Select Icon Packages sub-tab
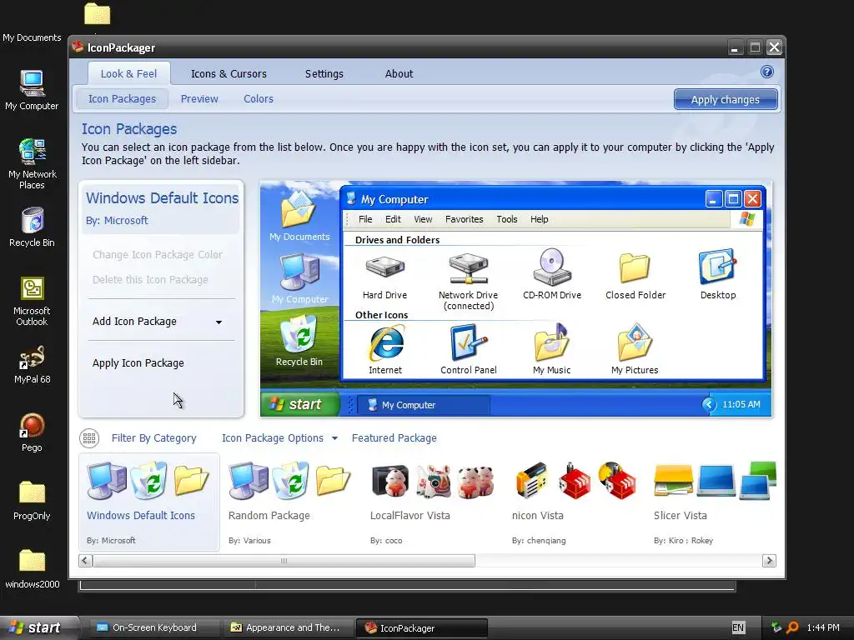 click(x=122, y=99)
